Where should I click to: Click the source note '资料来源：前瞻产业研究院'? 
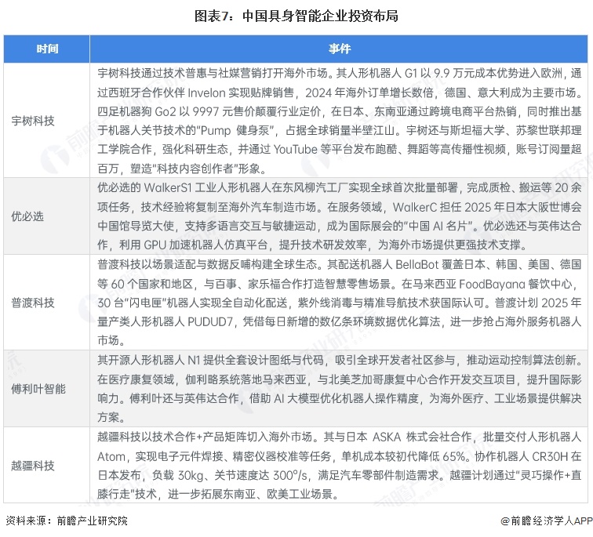pos(67,521)
